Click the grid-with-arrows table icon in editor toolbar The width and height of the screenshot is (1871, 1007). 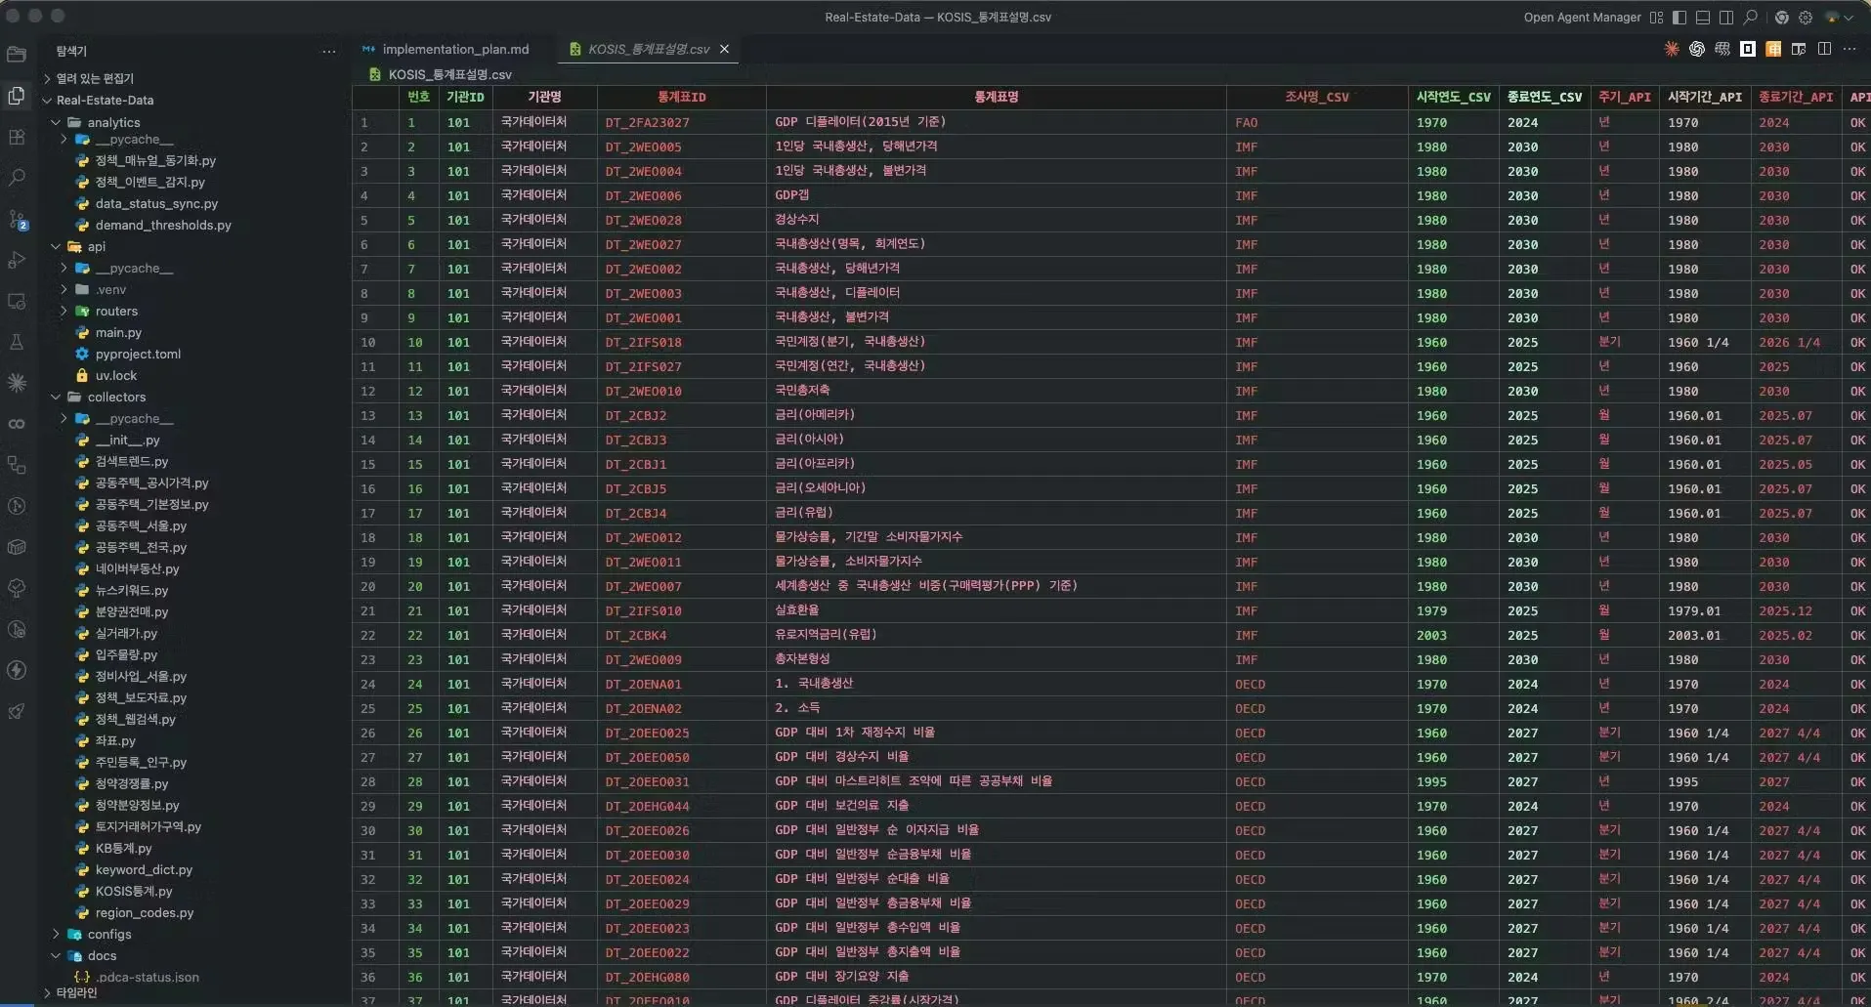pos(1722,49)
